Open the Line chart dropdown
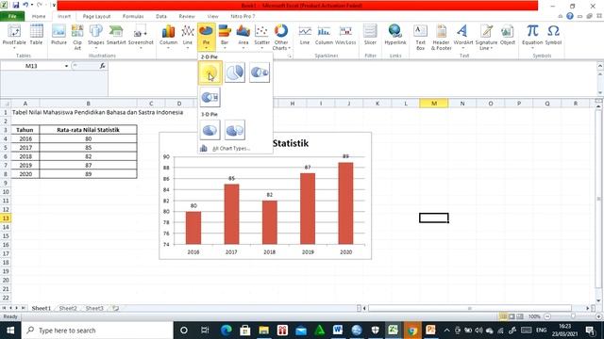 tap(188, 37)
